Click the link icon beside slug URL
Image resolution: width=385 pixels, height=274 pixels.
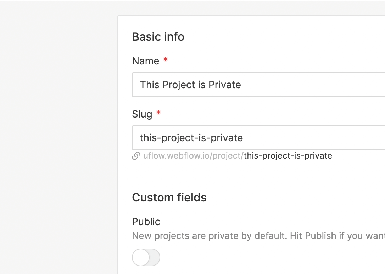point(136,156)
